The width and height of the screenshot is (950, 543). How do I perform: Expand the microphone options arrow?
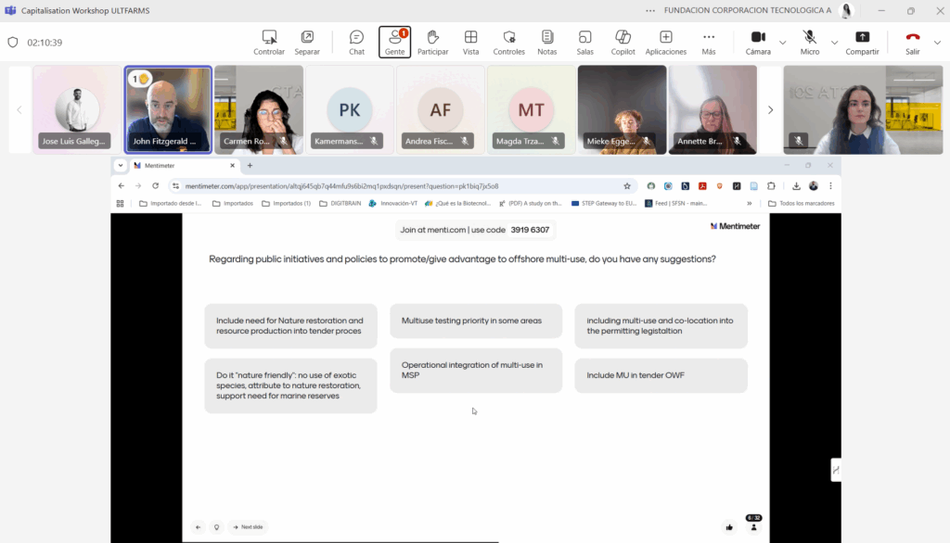pyautogui.click(x=834, y=42)
